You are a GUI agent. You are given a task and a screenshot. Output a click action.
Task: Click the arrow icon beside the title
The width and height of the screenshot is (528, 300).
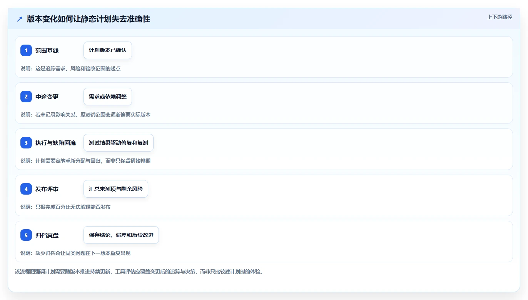click(20, 19)
